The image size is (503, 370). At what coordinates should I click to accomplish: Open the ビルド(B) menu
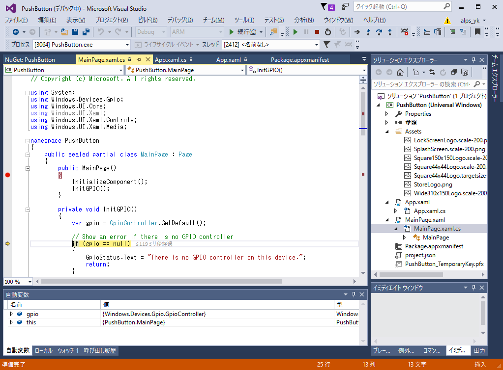tap(148, 20)
